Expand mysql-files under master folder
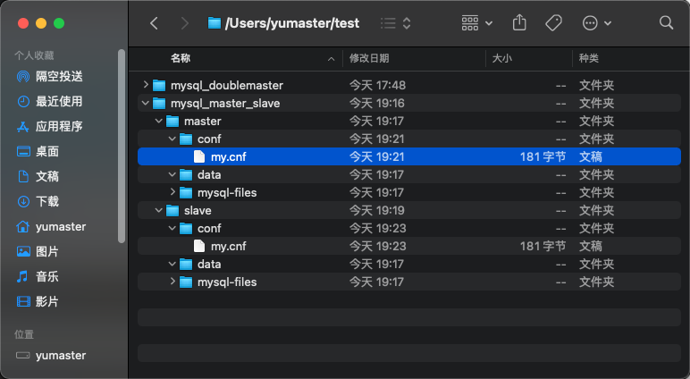The width and height of the screenshot is (690, 379). pos(173,193)
